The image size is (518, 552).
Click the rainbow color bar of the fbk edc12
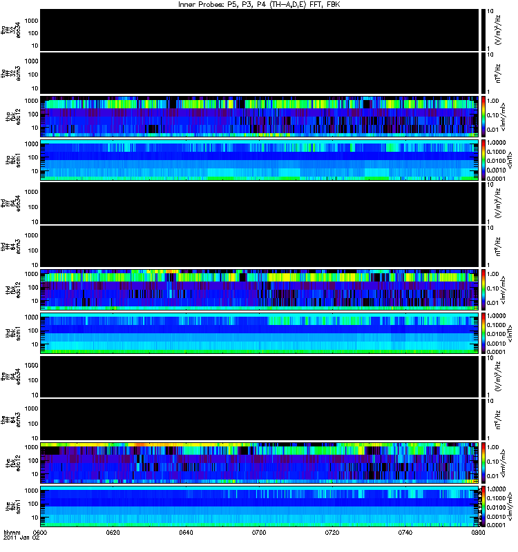[483, 462]
